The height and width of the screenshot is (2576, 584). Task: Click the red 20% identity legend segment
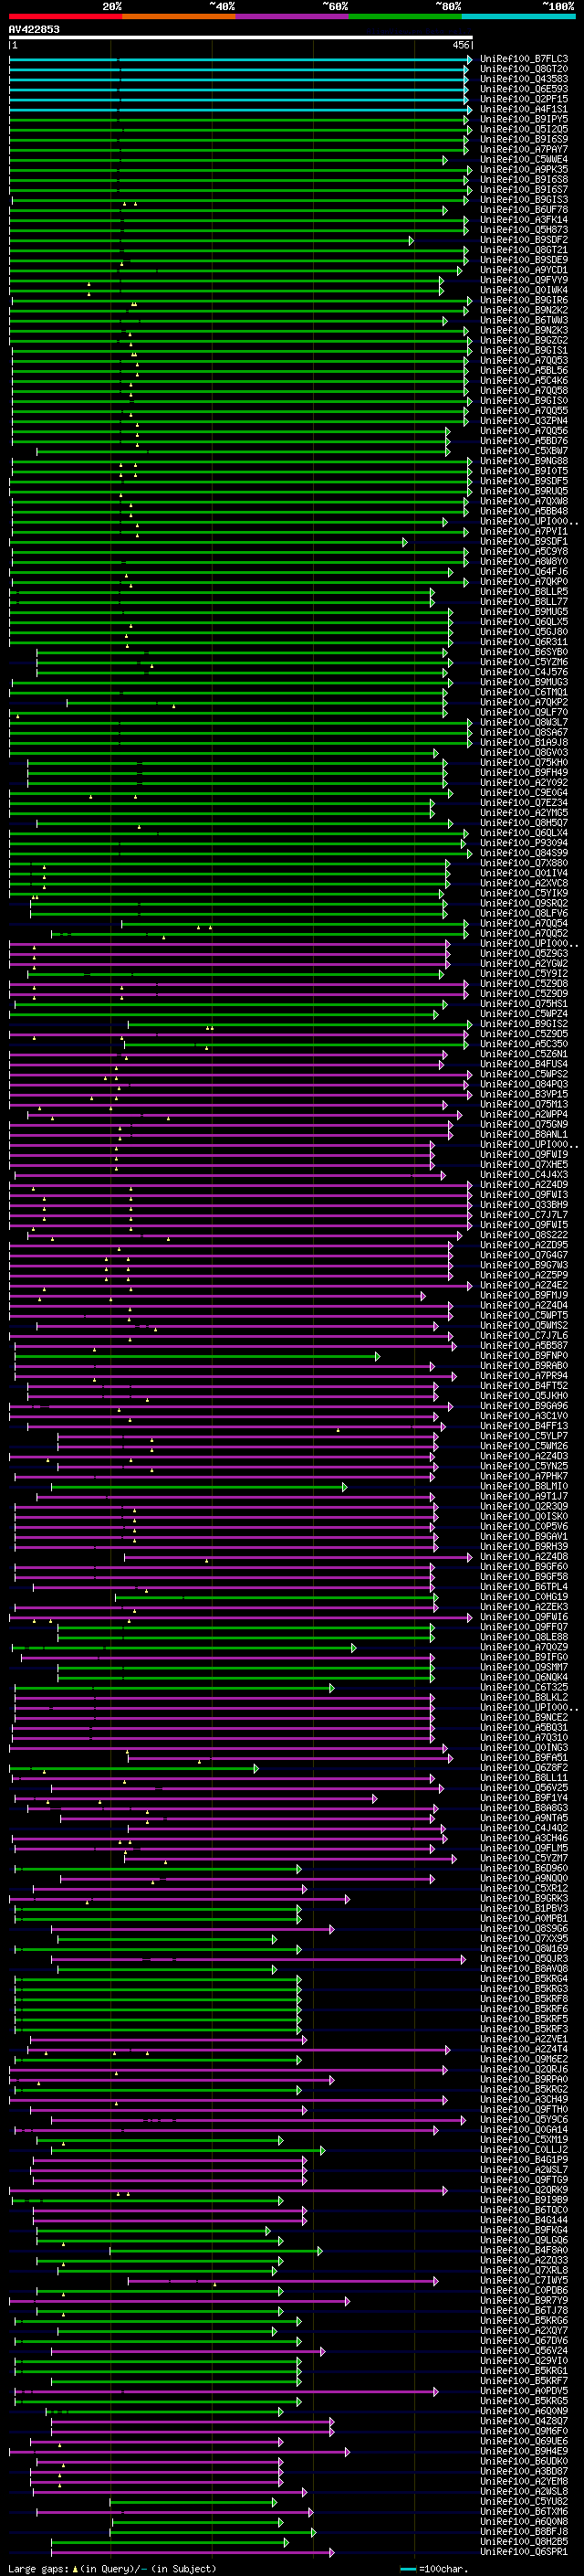[65, 16]
